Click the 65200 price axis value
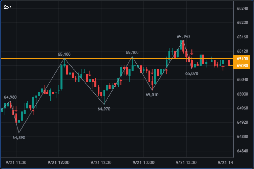The width and height of the screenshot is (254, 169). point(243,22)
